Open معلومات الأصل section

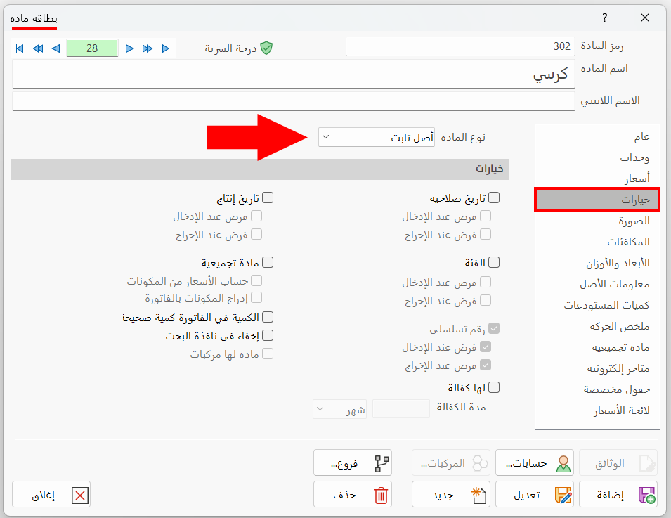[597, 284]
